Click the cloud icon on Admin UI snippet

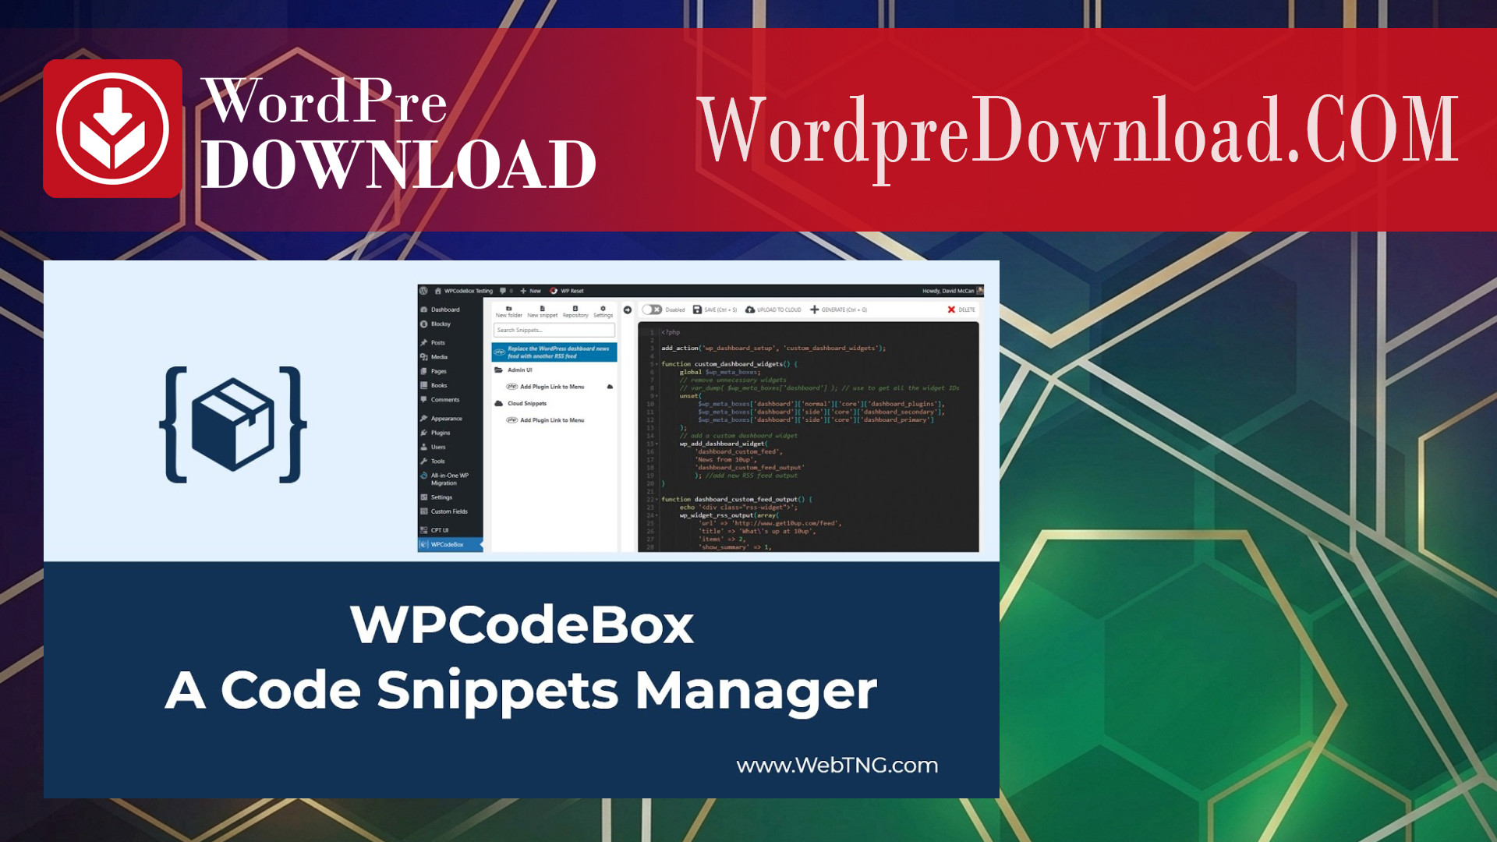[610, 387]
